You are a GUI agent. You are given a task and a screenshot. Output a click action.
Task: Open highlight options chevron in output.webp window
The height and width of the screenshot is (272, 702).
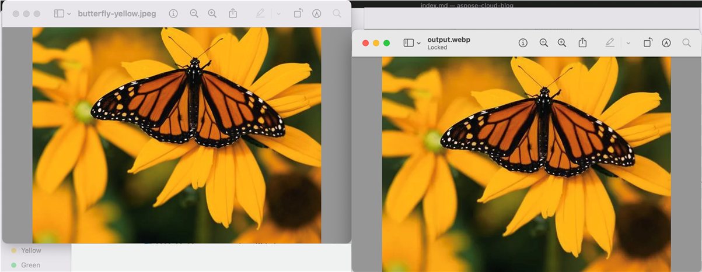(x=628, y=43)
